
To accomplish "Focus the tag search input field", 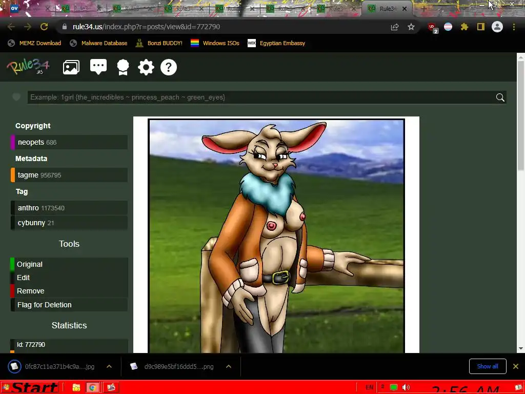I will (x=260, y=97).
